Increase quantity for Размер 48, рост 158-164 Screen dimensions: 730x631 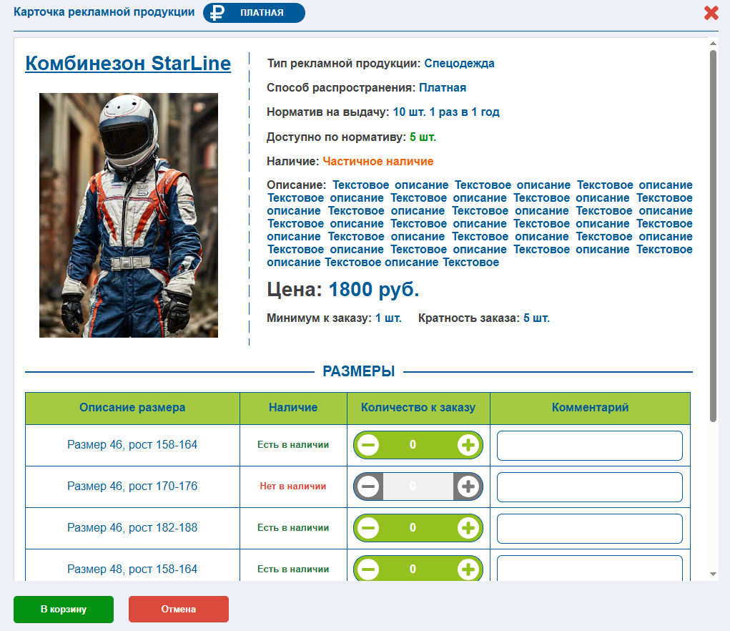[x=468, y=569]
